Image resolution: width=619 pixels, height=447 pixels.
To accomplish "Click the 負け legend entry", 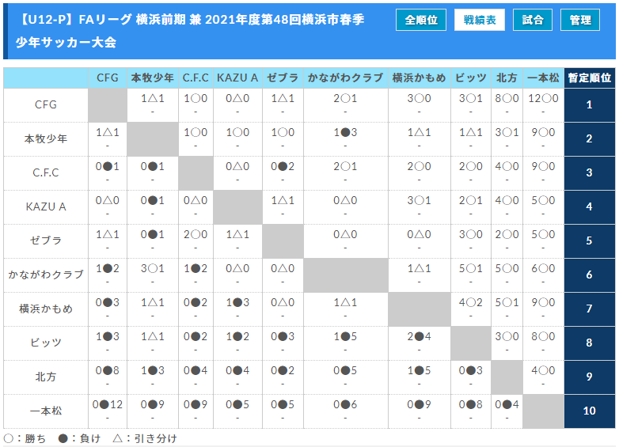I will tap(79, 438).
